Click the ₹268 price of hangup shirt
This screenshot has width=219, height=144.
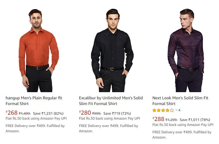[x=12, y=113]
